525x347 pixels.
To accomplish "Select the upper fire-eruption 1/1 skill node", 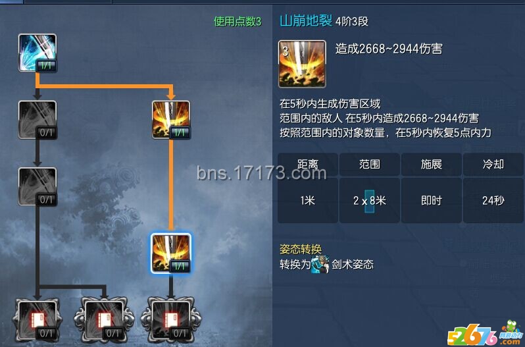I will coord(171,120).
